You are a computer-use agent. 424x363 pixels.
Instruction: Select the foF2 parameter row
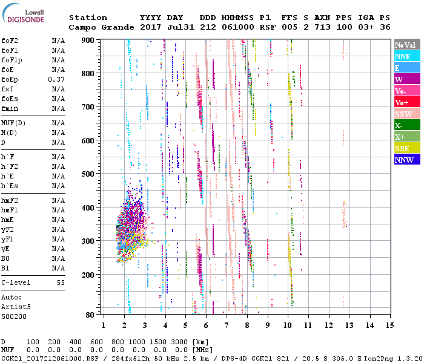pos(33,41)
